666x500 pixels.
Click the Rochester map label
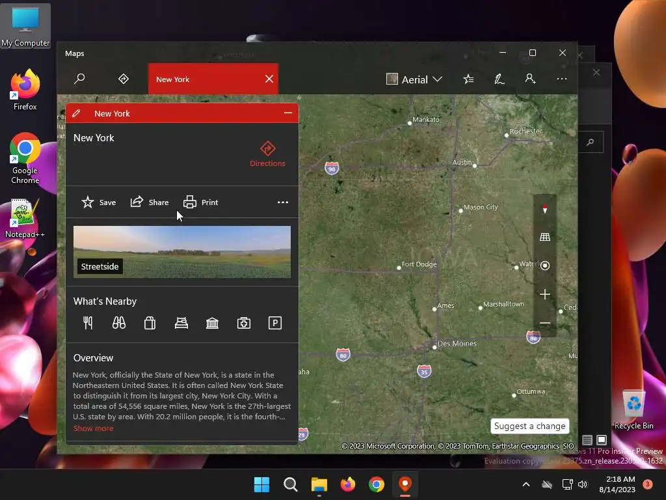tap(526, 132)
